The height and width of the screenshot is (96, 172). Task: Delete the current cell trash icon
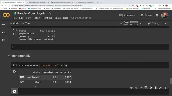pos(156,88)
